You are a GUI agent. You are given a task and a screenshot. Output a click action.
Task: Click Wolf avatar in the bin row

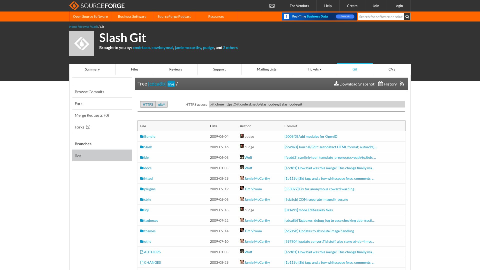click(x=242, y=157)
